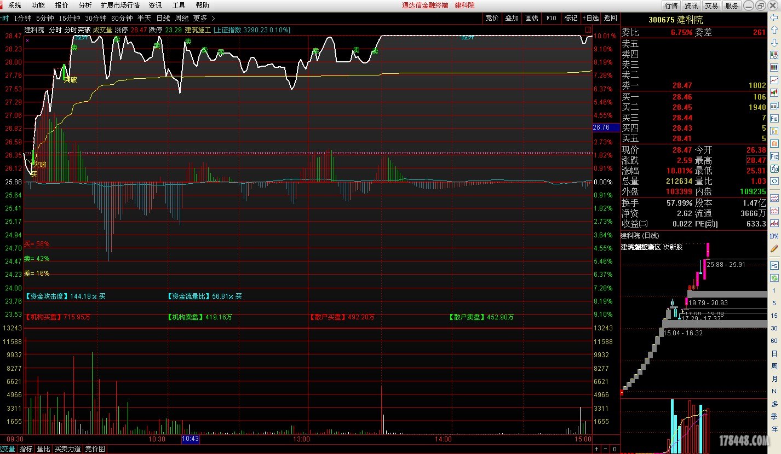Switch to 5-minute period in sidebar
Image resolution: width=781 pixels, height=454 pixels.
774,303
